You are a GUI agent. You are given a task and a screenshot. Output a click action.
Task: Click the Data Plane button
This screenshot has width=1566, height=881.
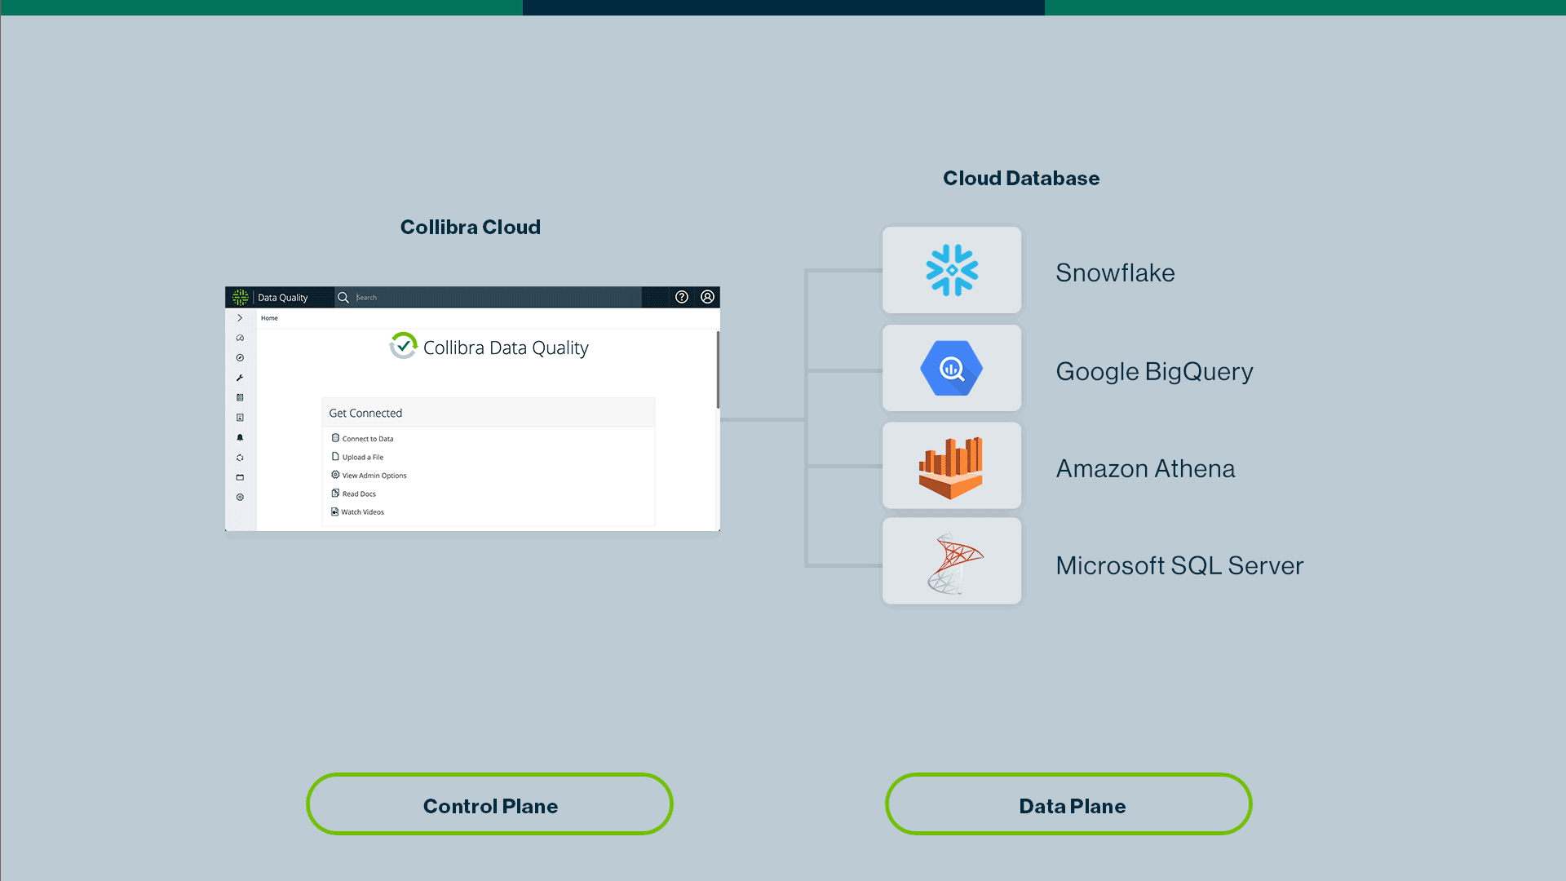[x=1068, y=804]
